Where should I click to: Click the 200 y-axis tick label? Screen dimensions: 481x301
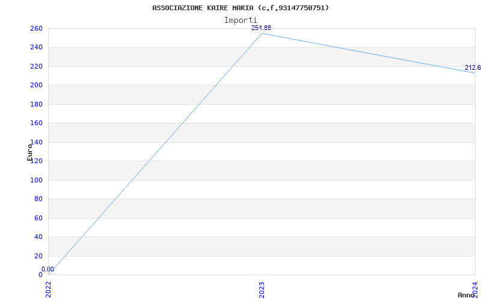[36, 85]
